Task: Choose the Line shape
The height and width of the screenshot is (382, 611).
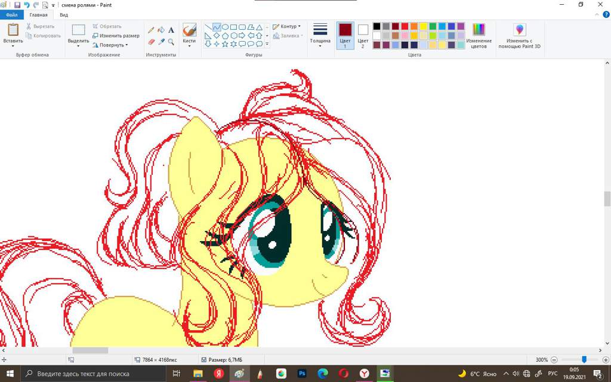Action: [208, 27]
